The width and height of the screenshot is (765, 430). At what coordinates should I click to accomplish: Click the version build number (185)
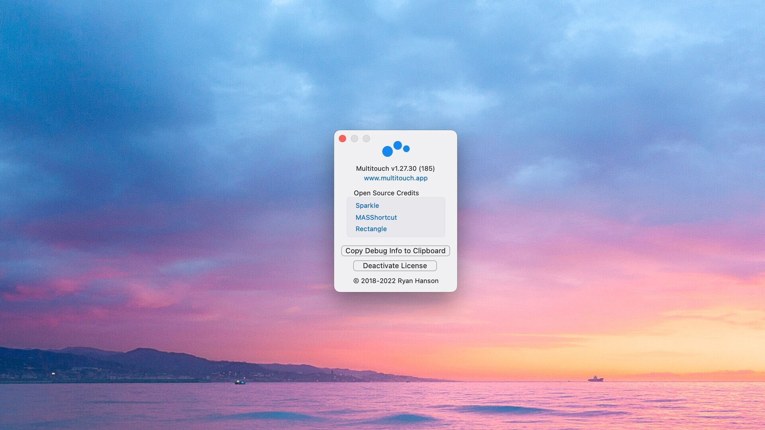pos(428,168)
